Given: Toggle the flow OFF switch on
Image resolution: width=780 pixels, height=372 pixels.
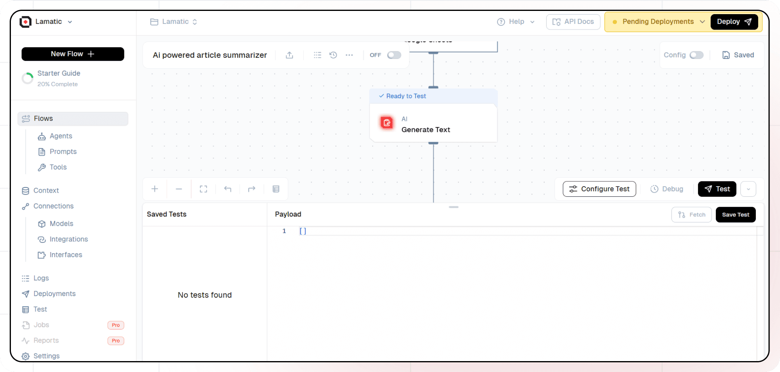Looking at the screenshot, I should tap(394, 55).
